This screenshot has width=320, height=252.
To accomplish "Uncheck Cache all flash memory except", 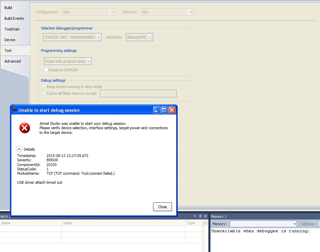I will tap(44, 93).
